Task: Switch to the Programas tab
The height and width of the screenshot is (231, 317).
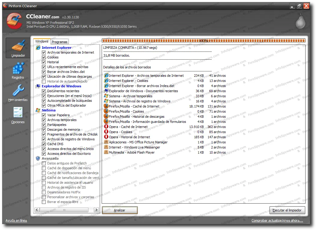Action: point(60,42)
